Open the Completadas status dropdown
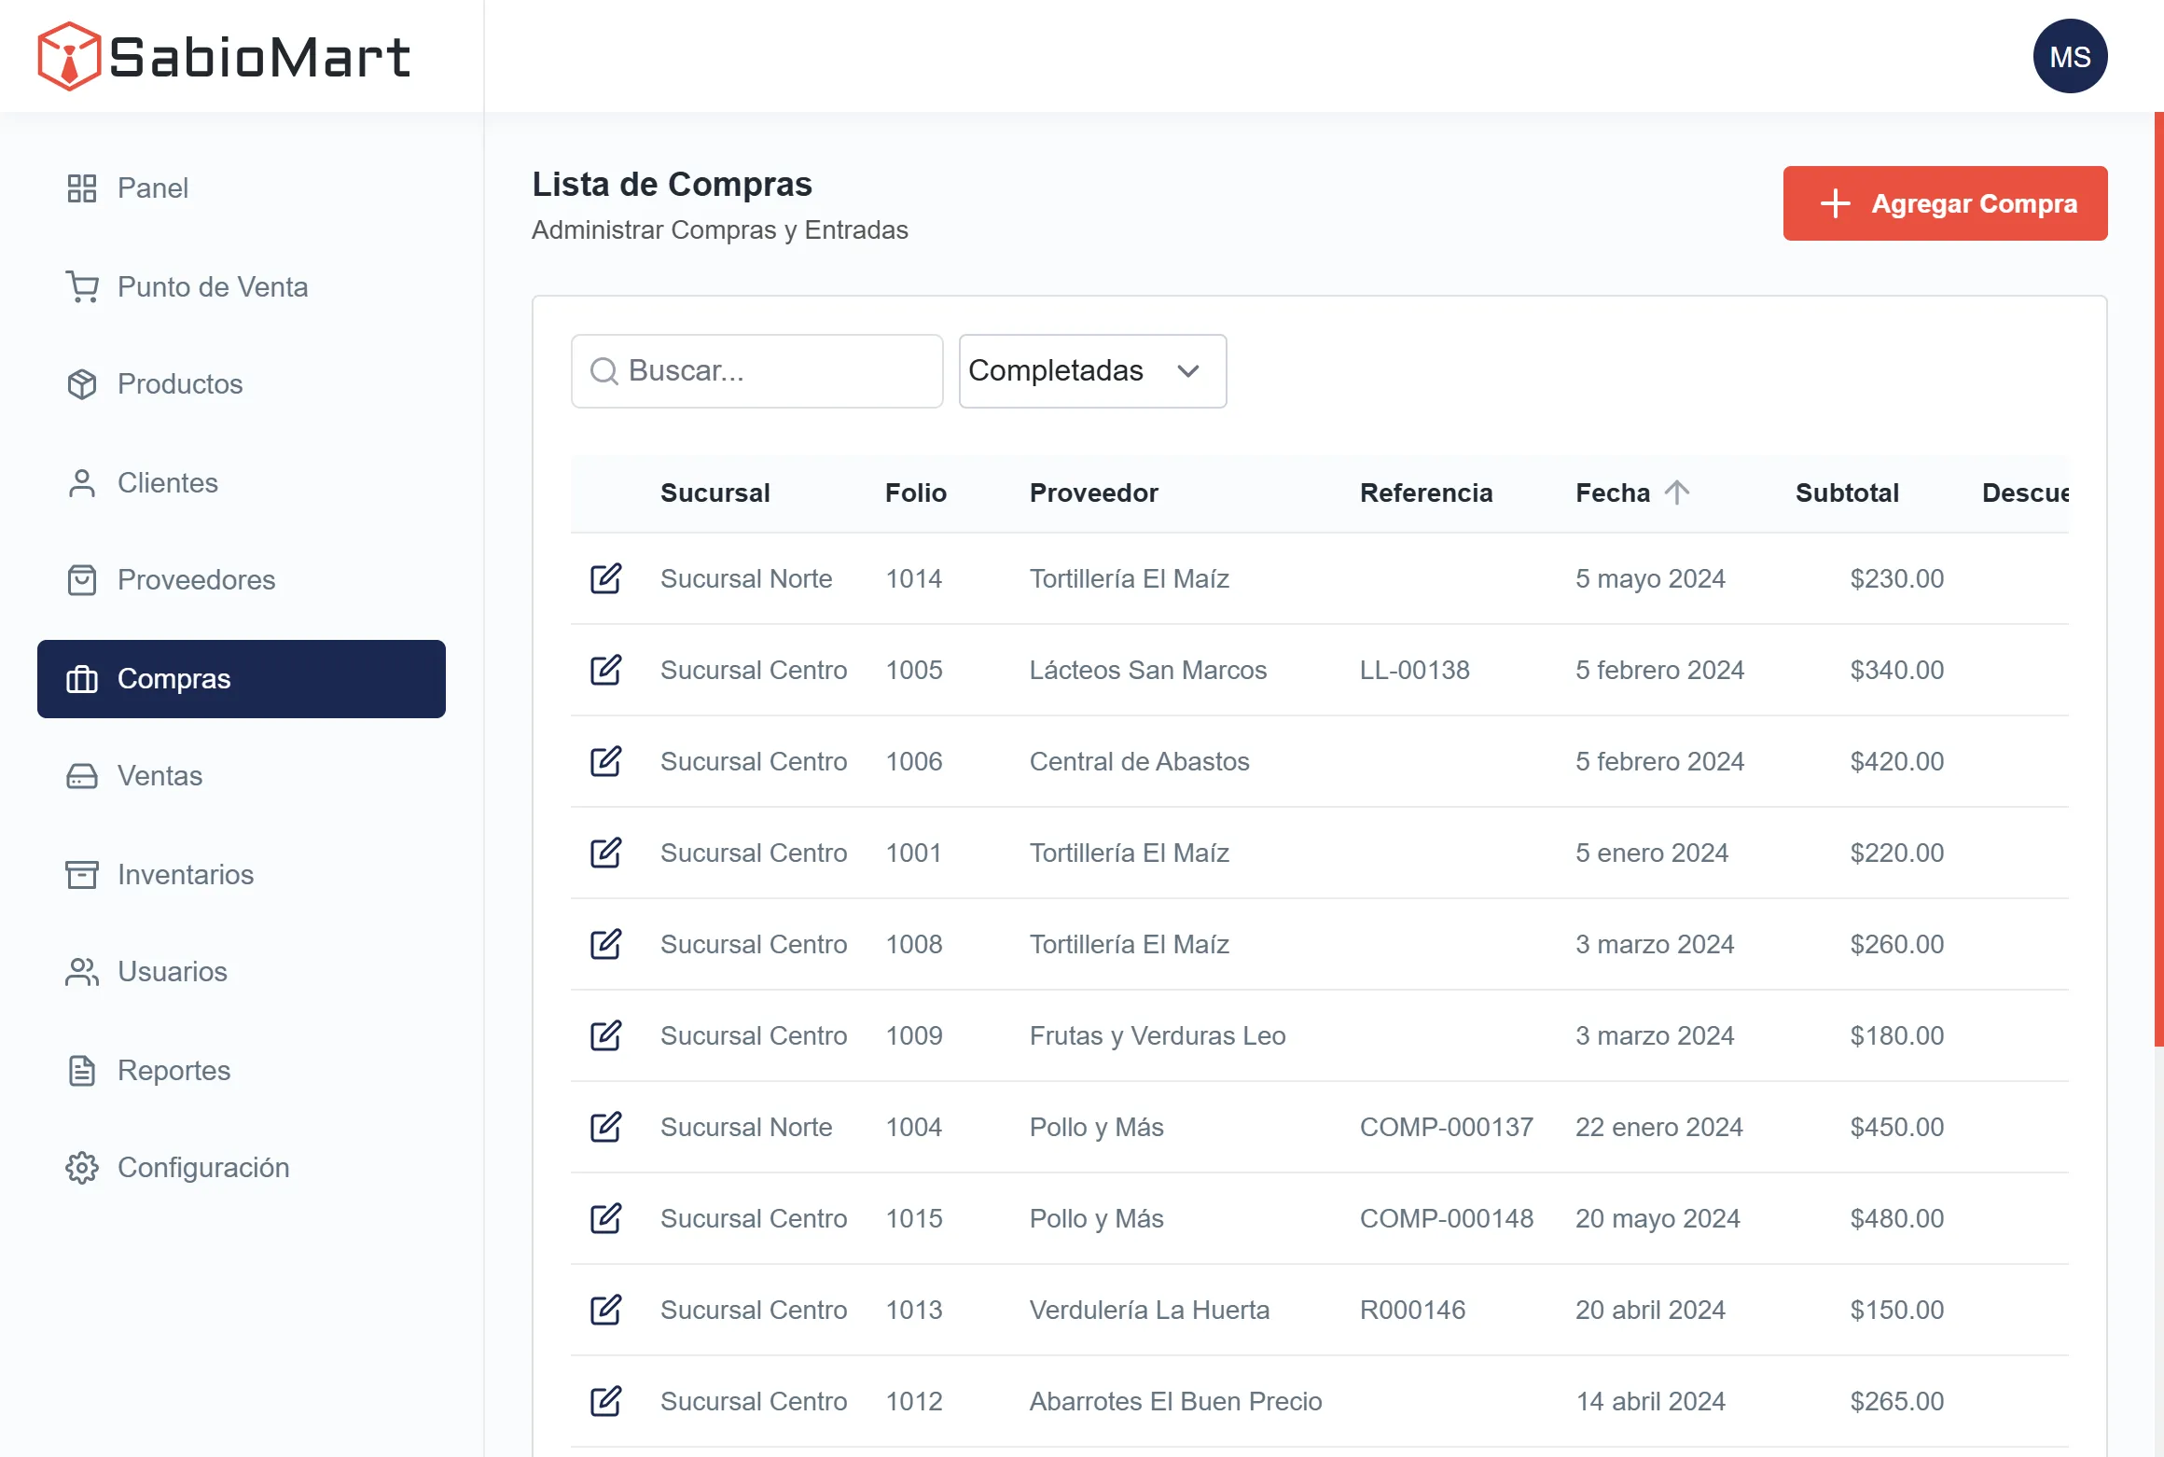2164x1457 pixels. point(1092,371)
